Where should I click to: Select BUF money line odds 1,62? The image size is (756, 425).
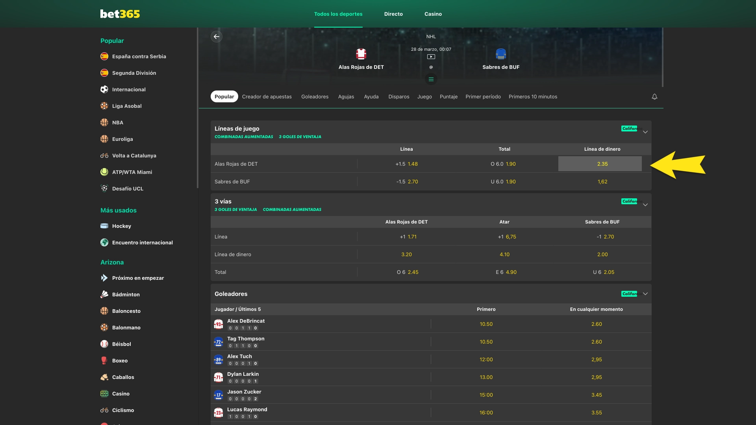pyautogui.click(x=602, y=181)
